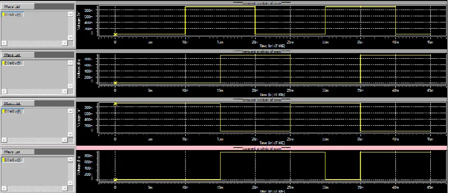Click the vertical scrollbar track of v(6) wave list
Viewport: 449px width, 193px height.
click(70, 123)
